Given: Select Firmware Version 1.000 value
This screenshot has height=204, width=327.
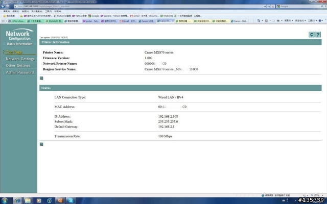Looking at the screenshot, I should pos(148,58).
